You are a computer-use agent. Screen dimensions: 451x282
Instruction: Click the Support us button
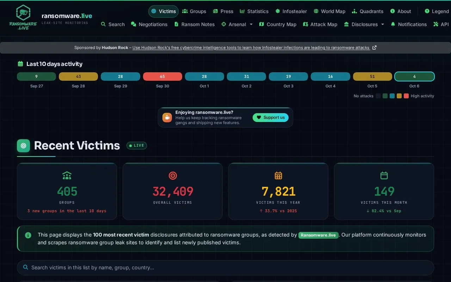tap(271, 117)
